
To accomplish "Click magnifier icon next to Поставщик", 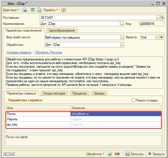I will tap(162, 18).
